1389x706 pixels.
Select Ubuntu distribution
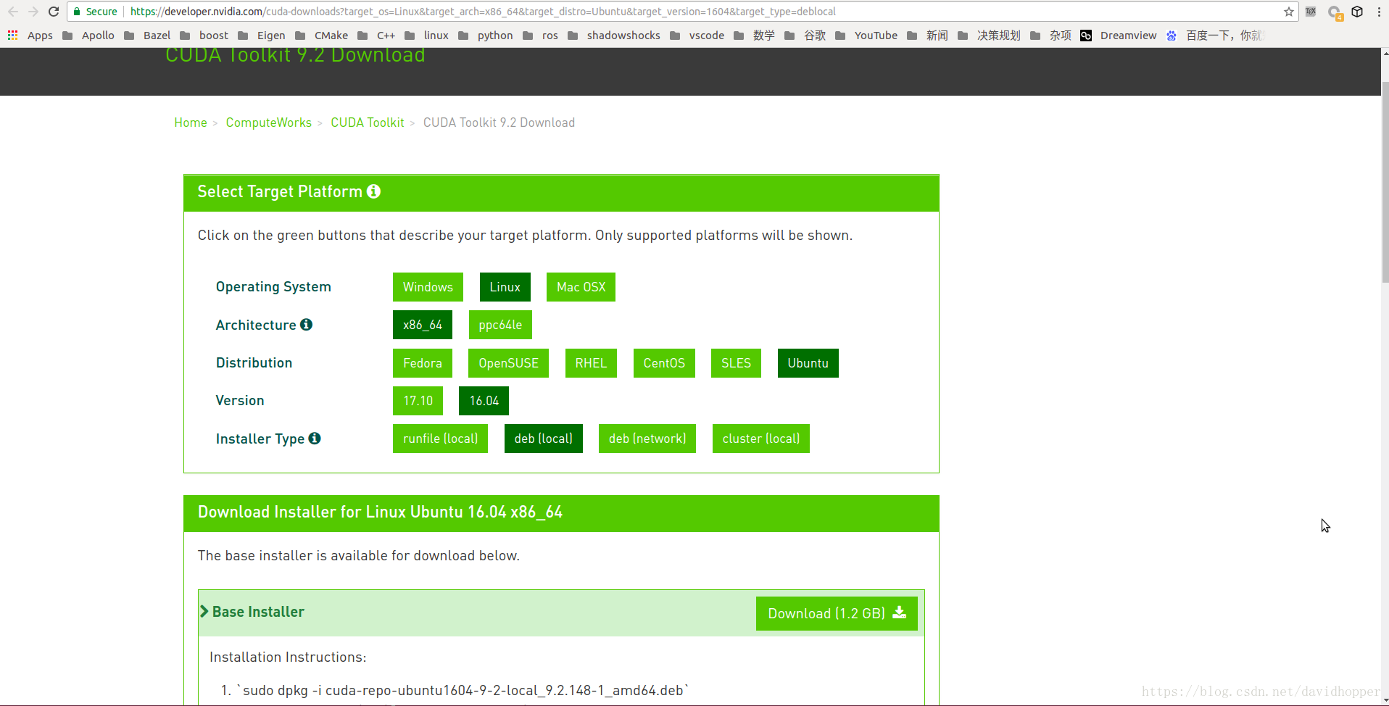[x=808, y=363]
